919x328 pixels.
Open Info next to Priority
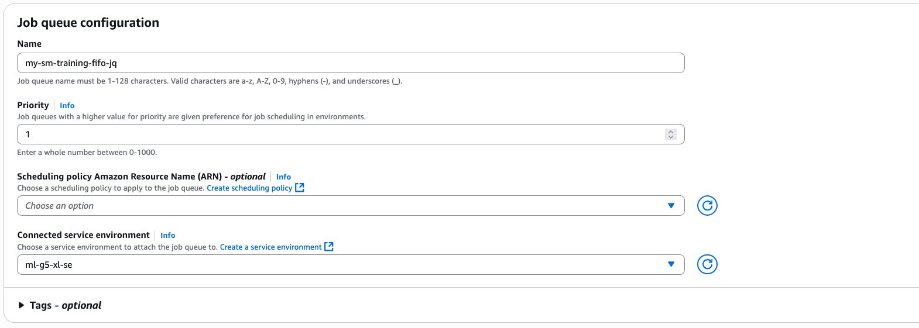[x=67, y=106]
